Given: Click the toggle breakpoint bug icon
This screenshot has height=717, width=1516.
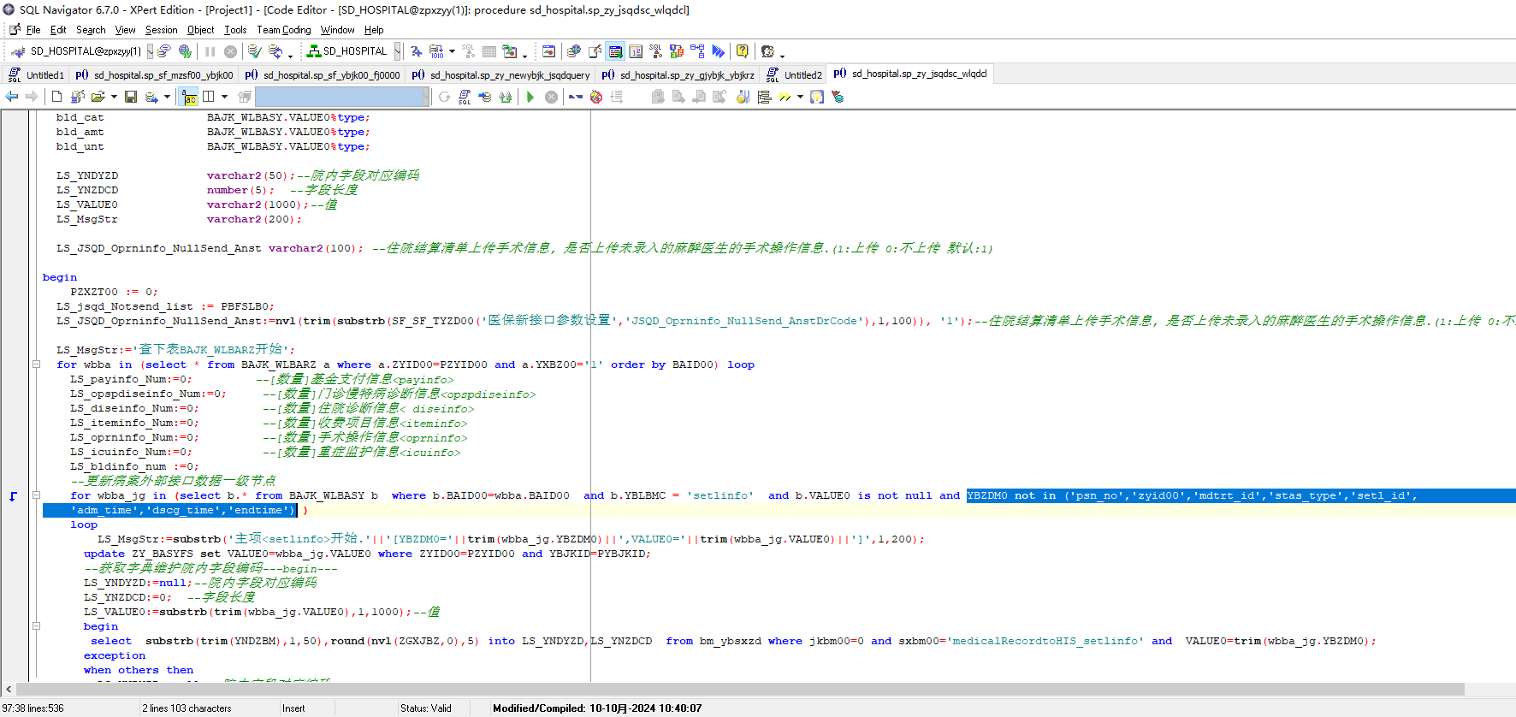Looking at the screenshot, I should coord(596,97).
